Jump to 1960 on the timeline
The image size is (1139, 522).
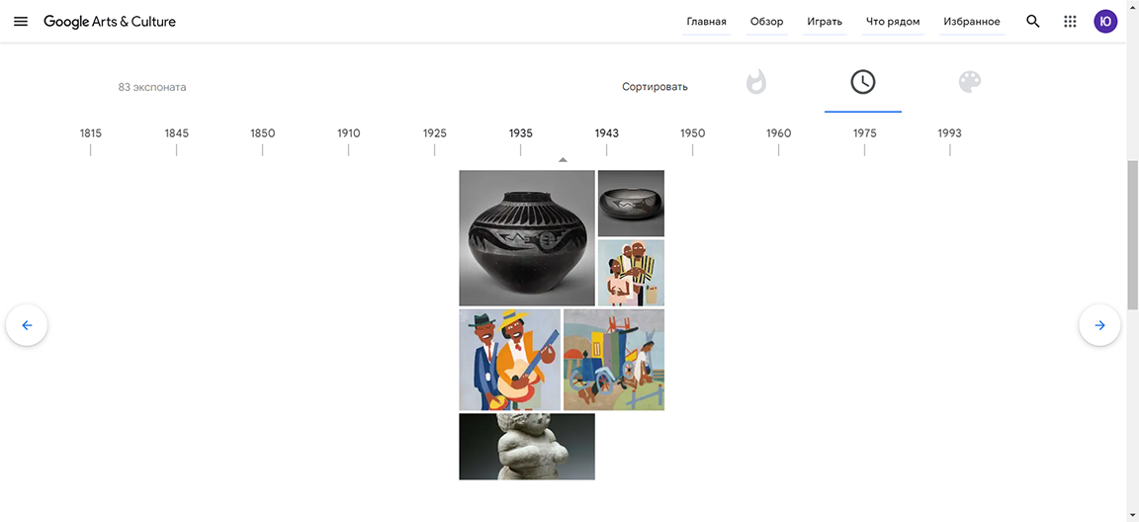[x=779, y=133]
